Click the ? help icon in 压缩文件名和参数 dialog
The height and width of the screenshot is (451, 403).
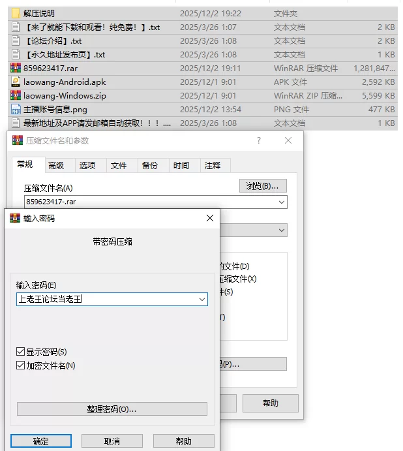259,140
